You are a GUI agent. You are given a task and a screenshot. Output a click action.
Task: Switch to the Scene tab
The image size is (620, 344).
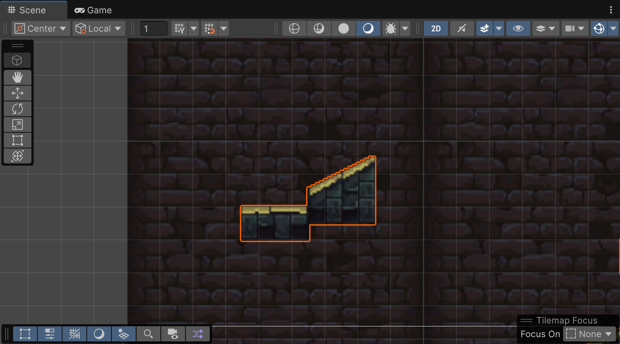click(33, 10)
